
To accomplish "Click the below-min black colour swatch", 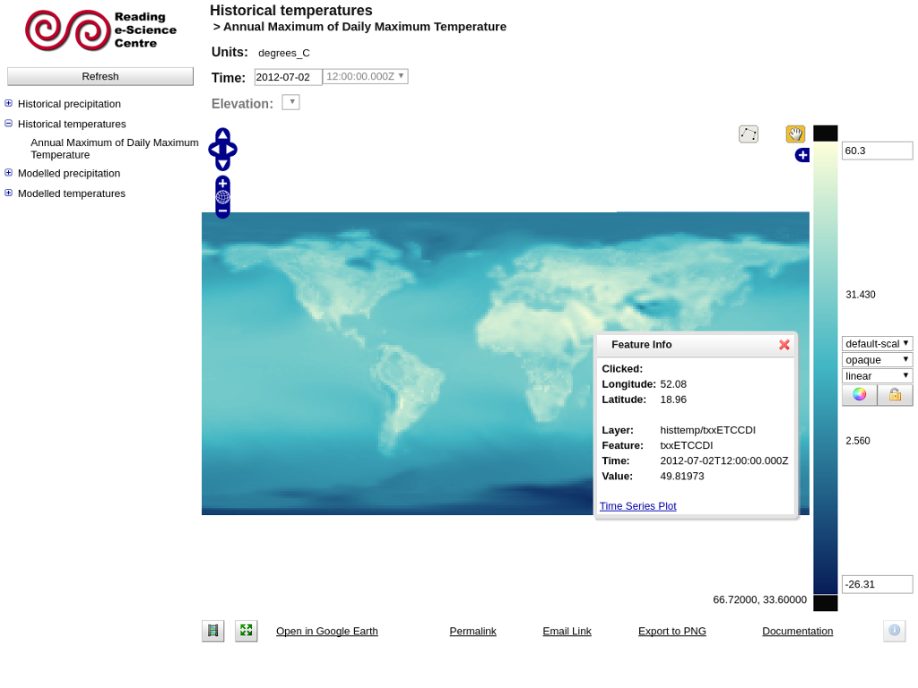I will point(826,603).
